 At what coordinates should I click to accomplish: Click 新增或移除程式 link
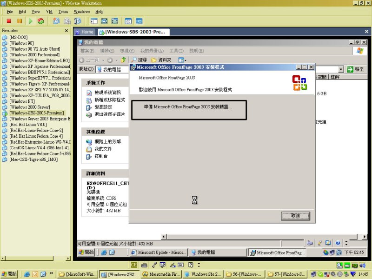point(110,100)
